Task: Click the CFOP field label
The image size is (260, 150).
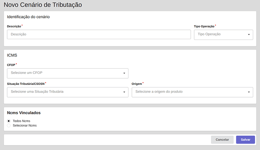Action: click(x=11, y=65)
